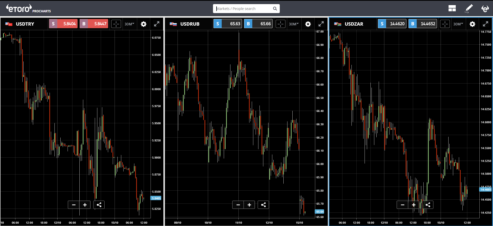
Task: Click the 6.0000 level on USDTRY price axis
Action: 156,89
